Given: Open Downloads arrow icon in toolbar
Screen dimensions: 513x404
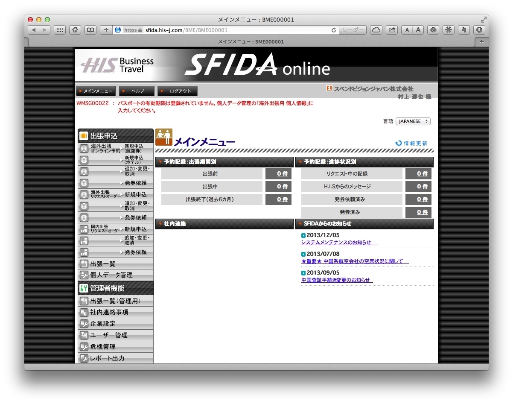Looking at the screenshot, I should [479, 30].
